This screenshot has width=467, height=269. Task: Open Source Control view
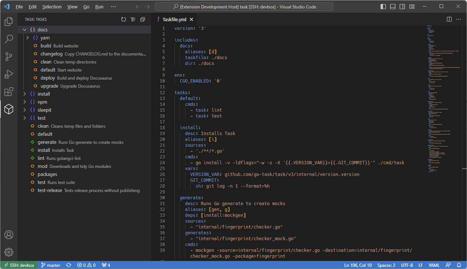[x=9, y=56]
